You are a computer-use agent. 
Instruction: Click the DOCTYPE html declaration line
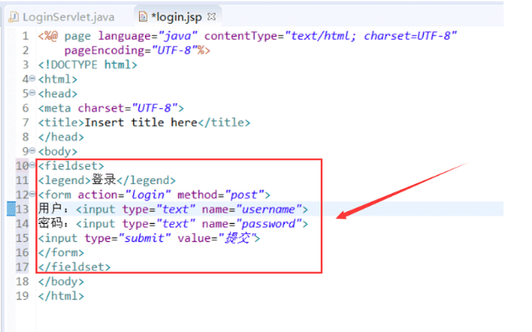click(88, 65)
